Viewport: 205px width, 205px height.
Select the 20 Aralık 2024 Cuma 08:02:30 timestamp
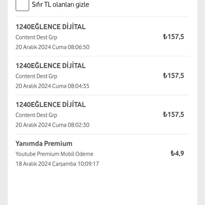[52, 125]
